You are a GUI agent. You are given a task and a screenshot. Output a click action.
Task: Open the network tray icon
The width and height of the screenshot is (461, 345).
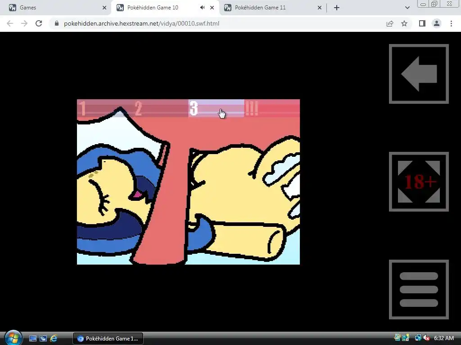pos(418,338)
